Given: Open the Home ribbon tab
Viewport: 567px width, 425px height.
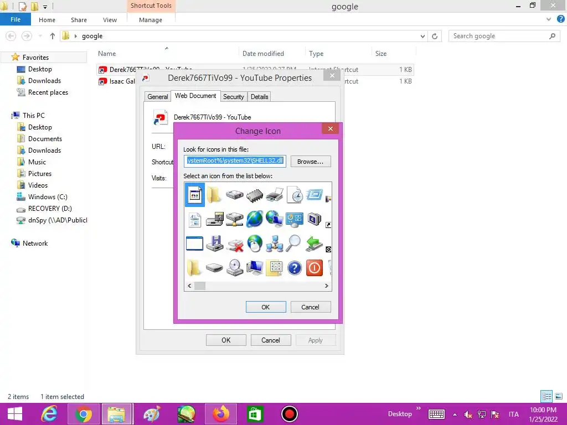Looking at the screenshot, I should click(47, 20).
